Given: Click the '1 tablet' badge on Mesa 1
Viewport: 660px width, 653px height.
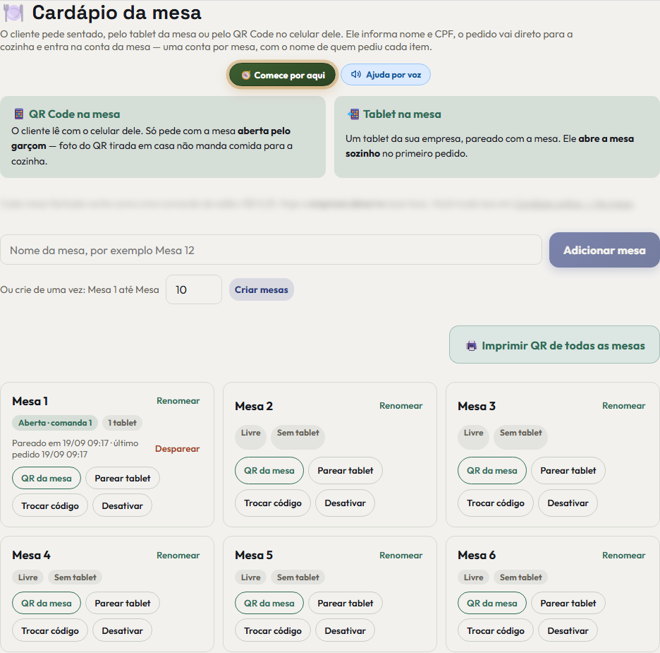Looking at the screenshot, I should pos(122,423).
